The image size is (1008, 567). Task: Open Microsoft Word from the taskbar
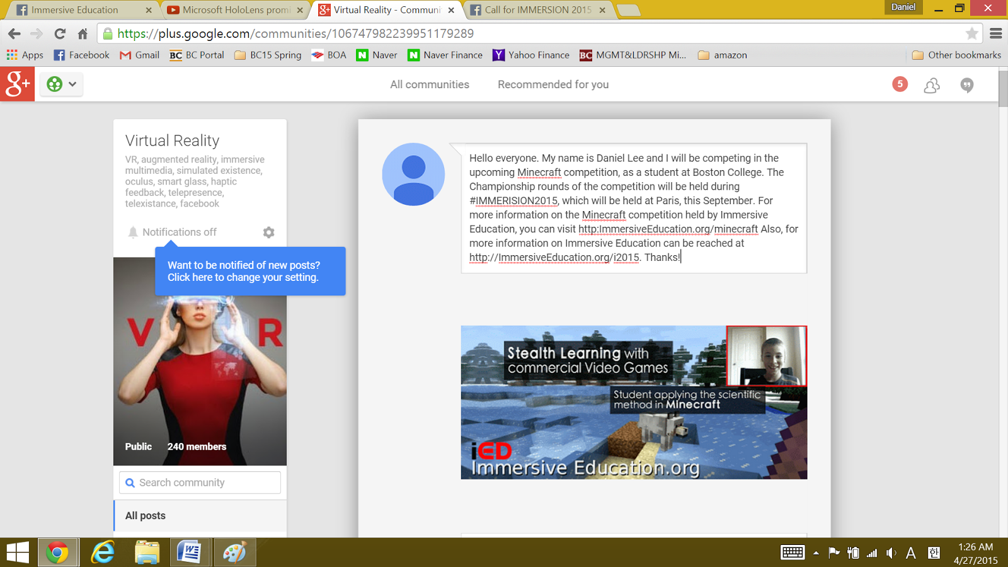(190, 553)
